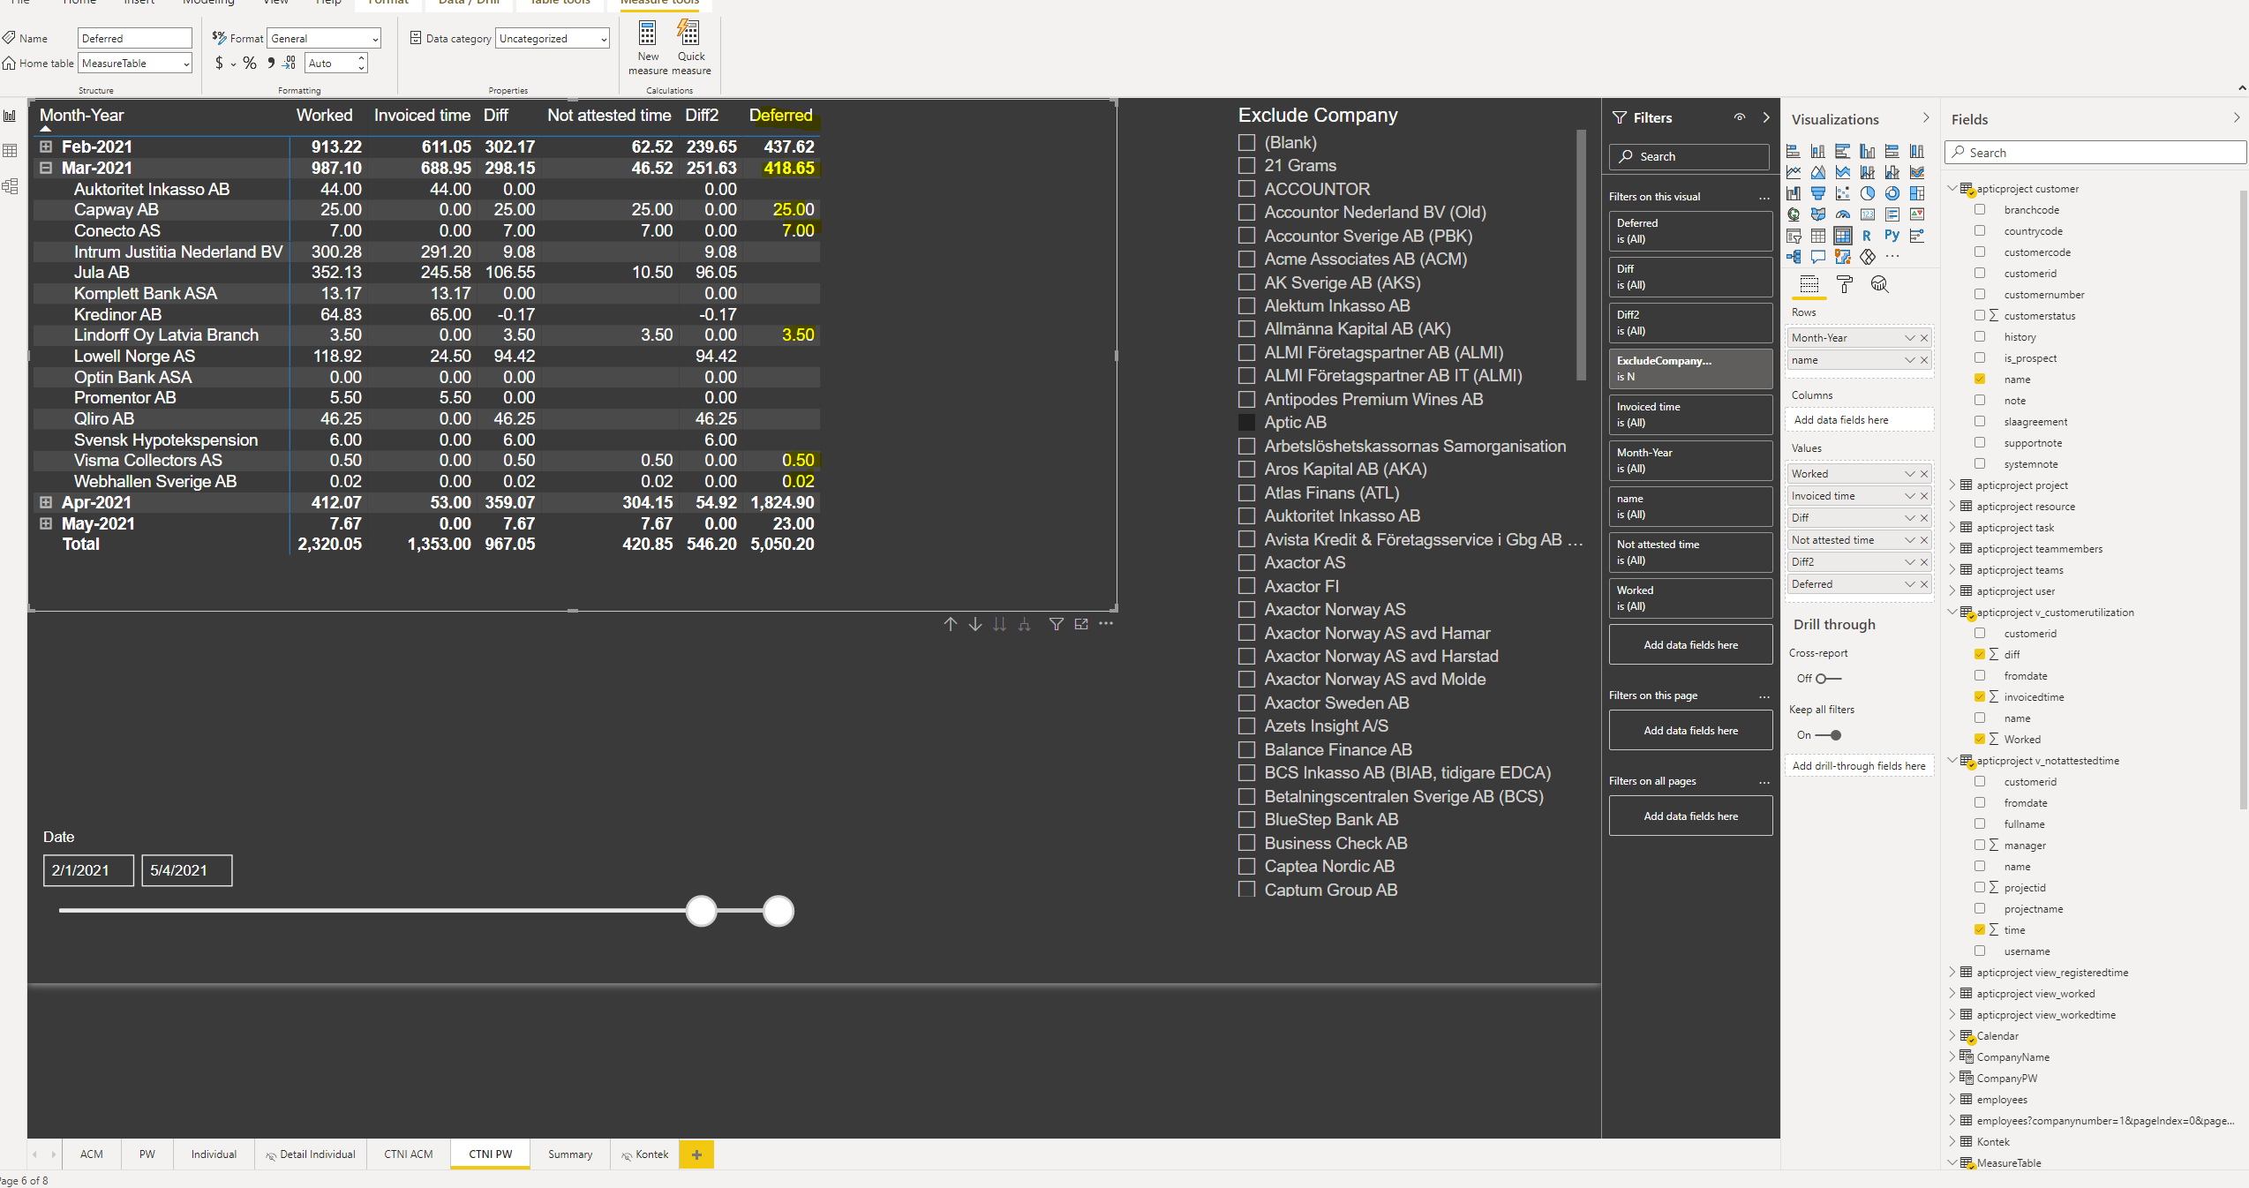This screenshot has height=1188, width=2249.
Task: Switch to the Summary page tab
Action: pos(570,1154)
